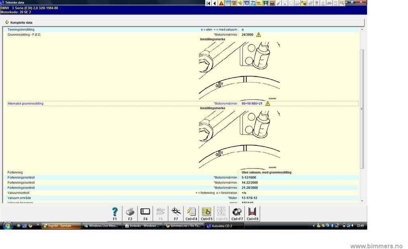Open the Komplette data header

pos(183,22)
